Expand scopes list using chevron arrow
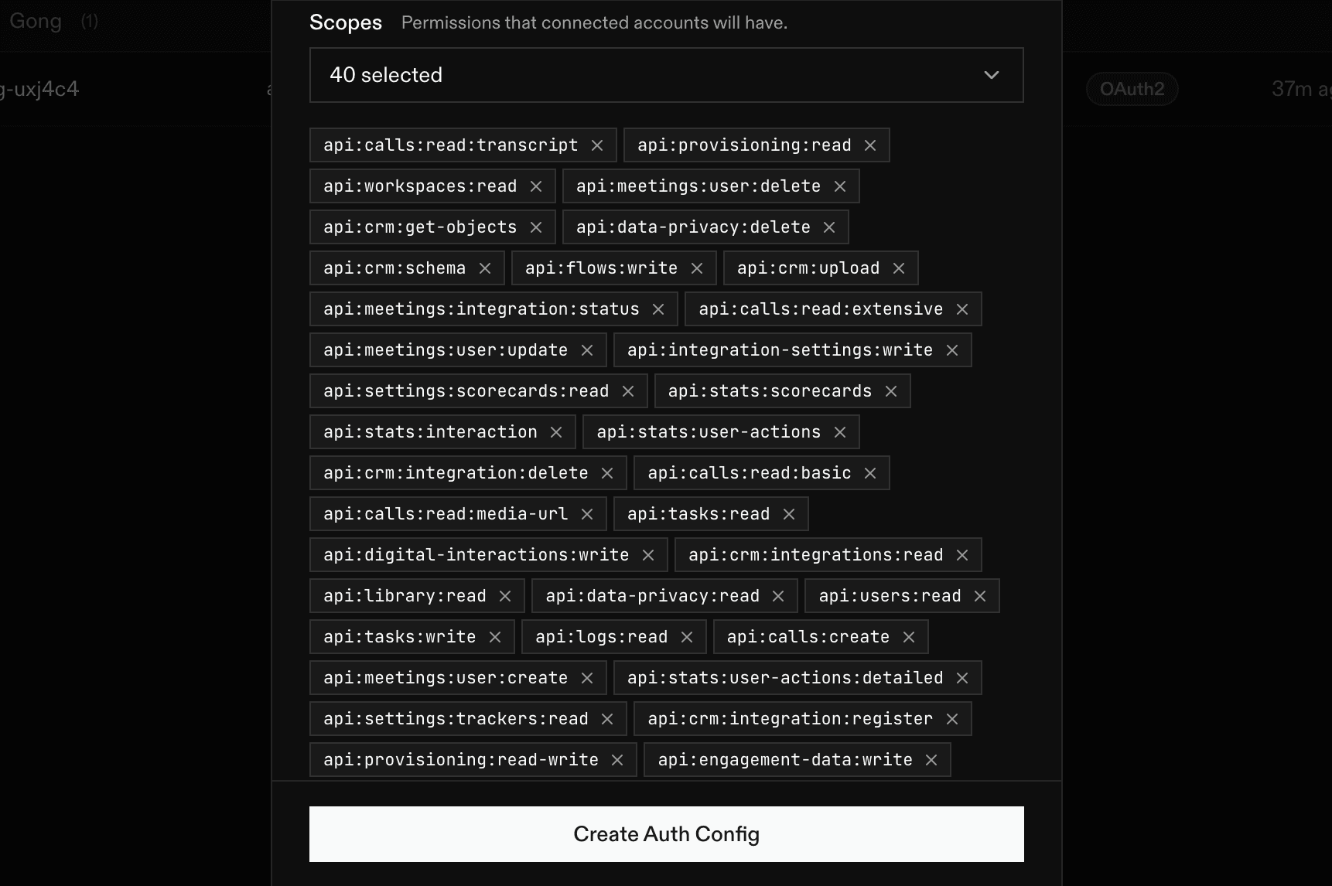Image resolution: width=1332 pixels, height=886 pixels. (992, 75)
